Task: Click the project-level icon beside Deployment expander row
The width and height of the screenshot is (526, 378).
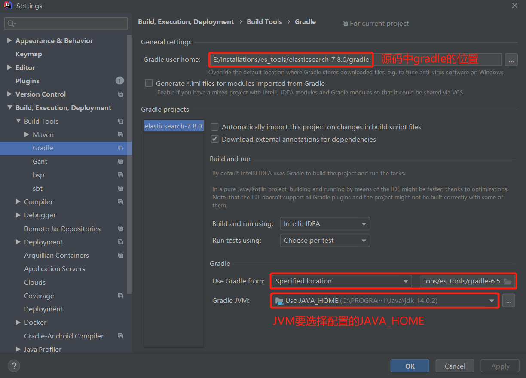Action: click(120, 242)
